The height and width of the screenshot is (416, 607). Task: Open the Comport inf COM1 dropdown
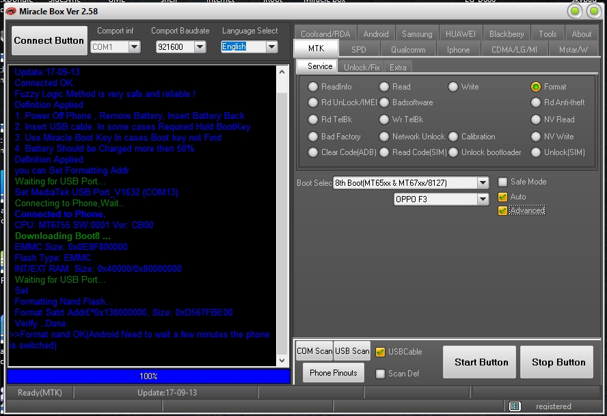(134, 47)
